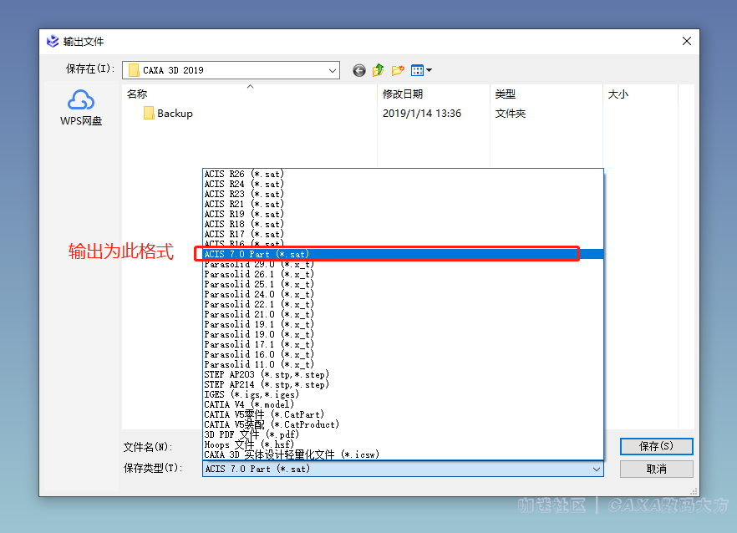The height and width of the screenshot is (533, 737).
Task: Pick Parasolid 21.0 (*.x_t) format
Action: [403, 314]
